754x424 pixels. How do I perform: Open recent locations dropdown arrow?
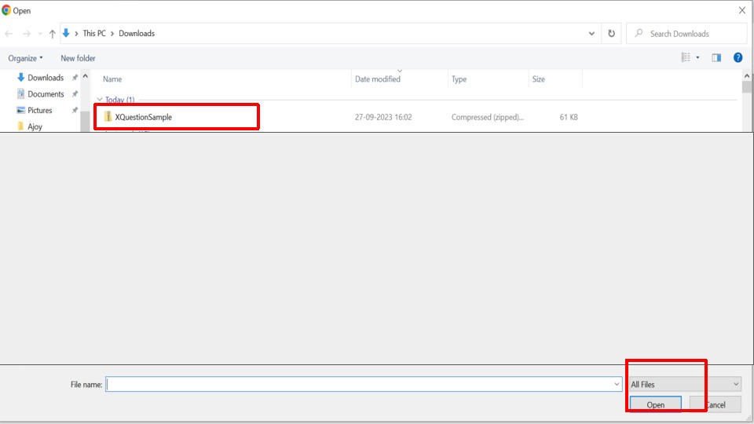pyautogui.click(x=40, y=34)
